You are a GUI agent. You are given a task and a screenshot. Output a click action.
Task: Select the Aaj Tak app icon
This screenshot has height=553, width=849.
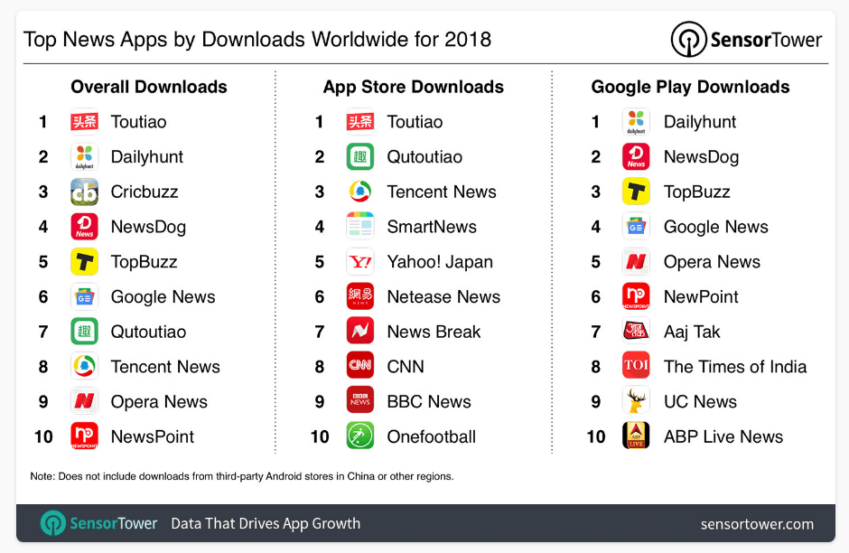point(636,332)
